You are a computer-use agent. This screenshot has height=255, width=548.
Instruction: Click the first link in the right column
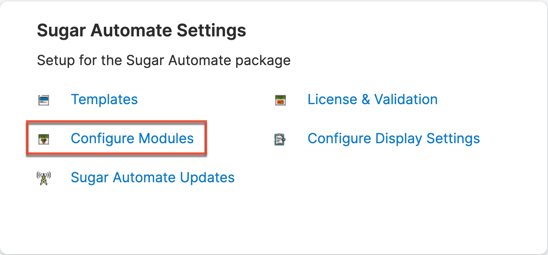point(372,100)
